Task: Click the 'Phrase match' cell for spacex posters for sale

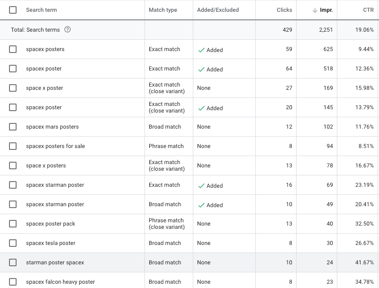Action: (166, 146)
